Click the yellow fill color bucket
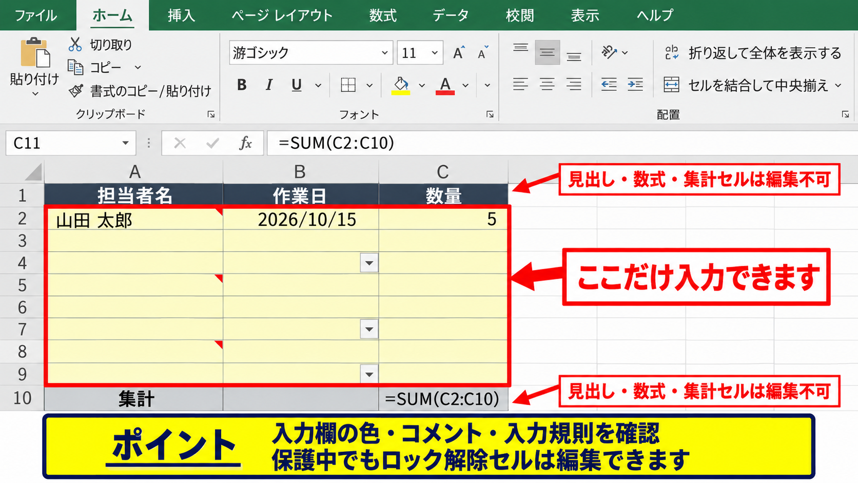The image size is (858, 483). (401, 85)
